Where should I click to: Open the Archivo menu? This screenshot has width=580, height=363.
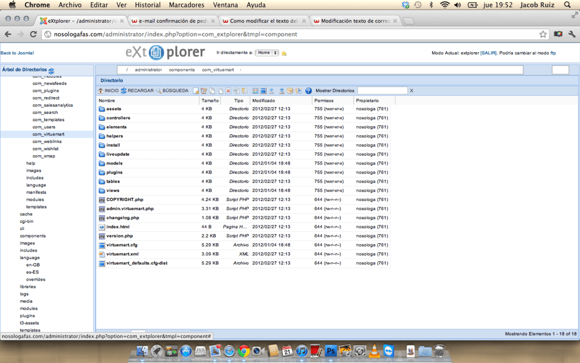tap(70, 5)
